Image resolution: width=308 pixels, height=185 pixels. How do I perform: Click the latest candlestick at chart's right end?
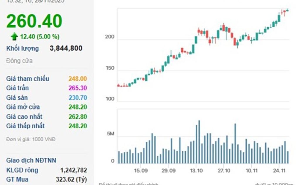click(x=287, y=10)
